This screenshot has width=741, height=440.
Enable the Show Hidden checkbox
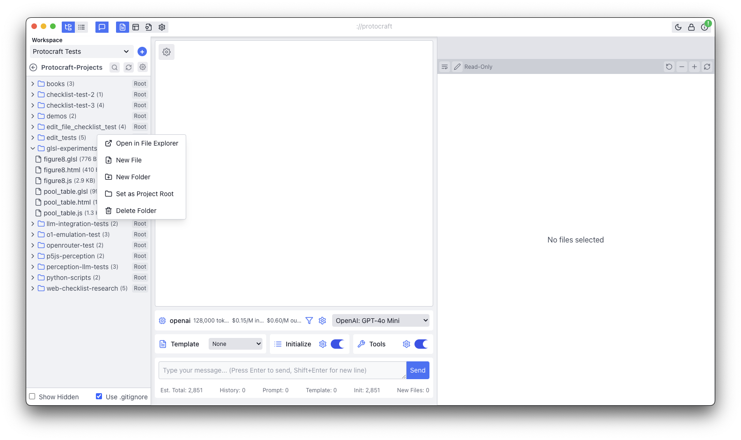click(x=32, y=396)
